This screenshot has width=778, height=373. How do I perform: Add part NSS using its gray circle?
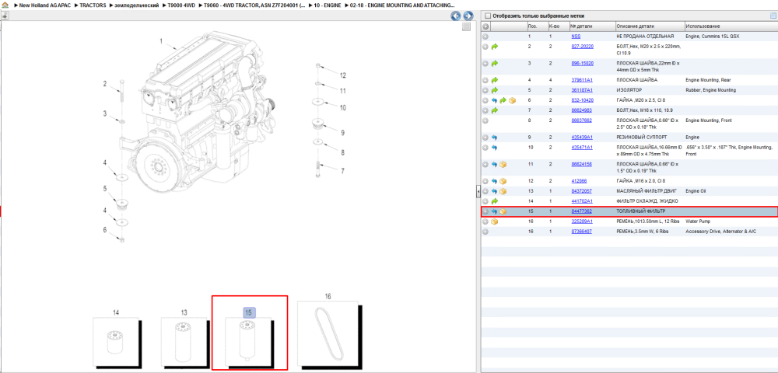[x=485, y=37]
